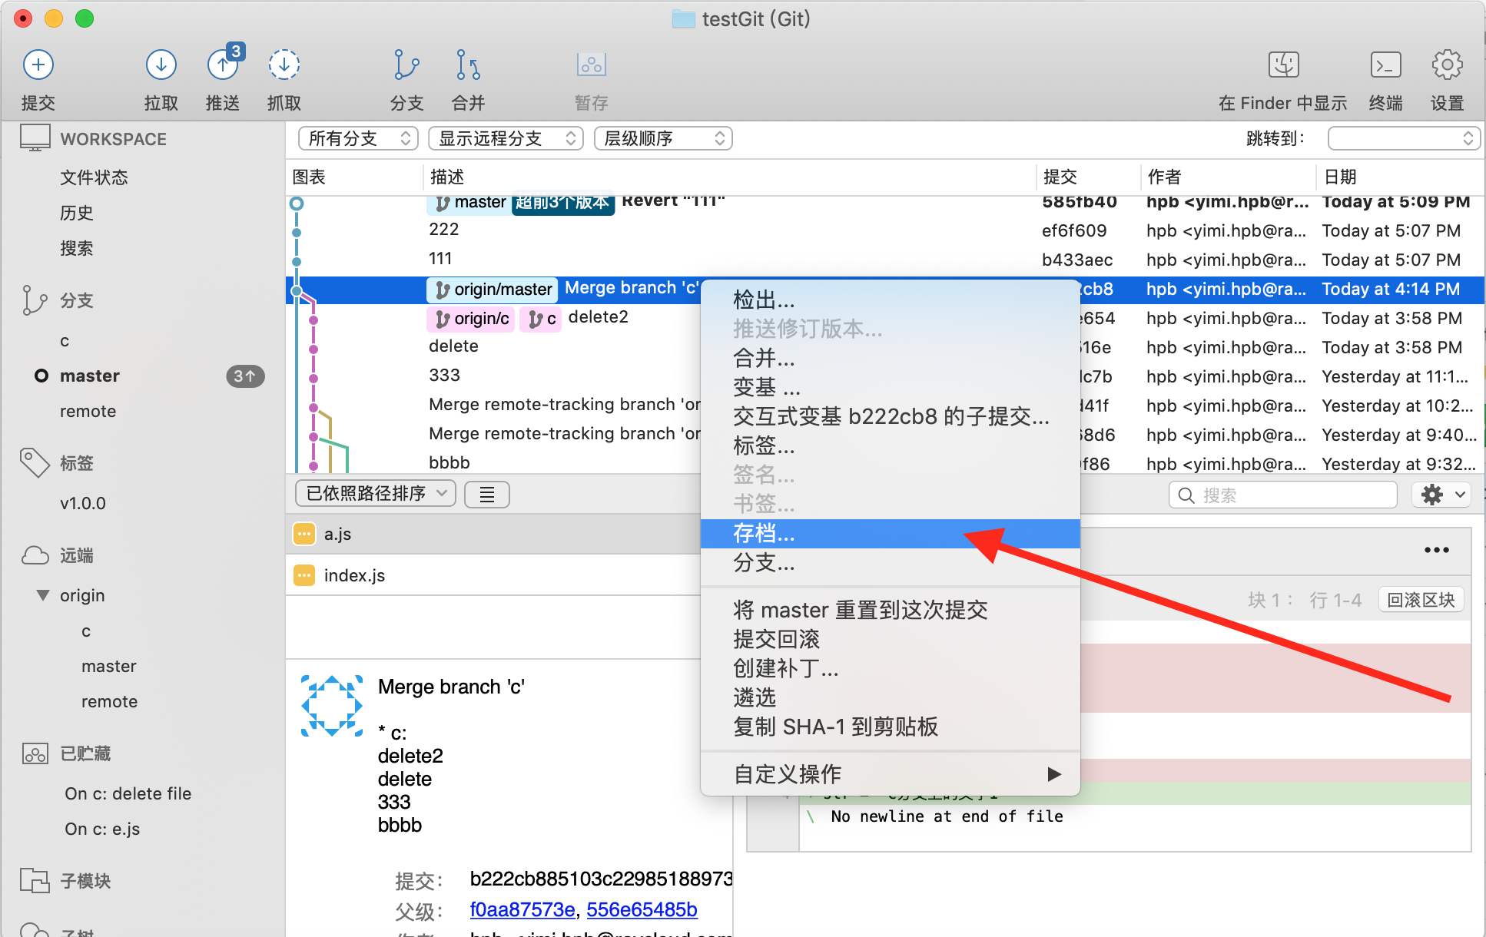
Task: Click the search magnifier icon in file search
Action: pyautogui.click(x=1186, y=495)
